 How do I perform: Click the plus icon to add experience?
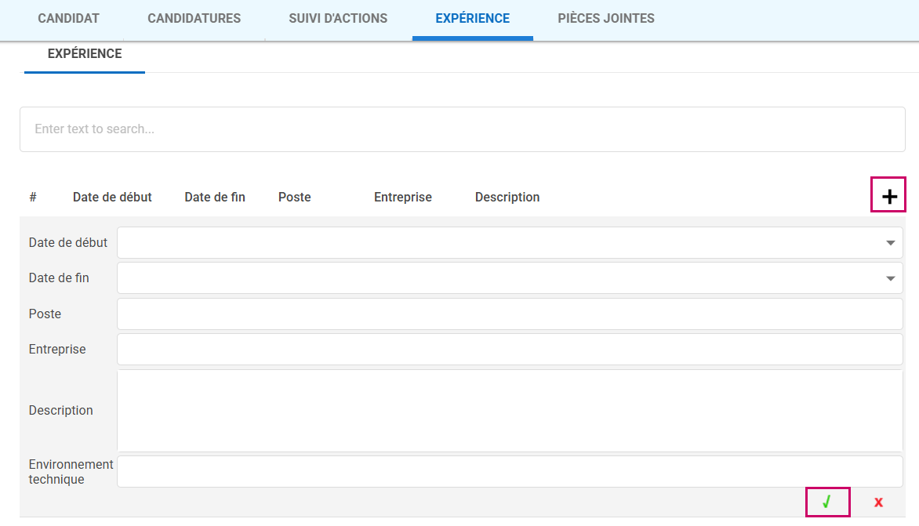(888, 196)
